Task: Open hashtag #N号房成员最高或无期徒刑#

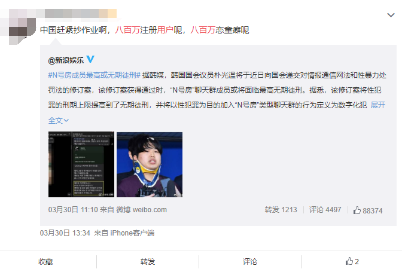Action: (94, 75)
